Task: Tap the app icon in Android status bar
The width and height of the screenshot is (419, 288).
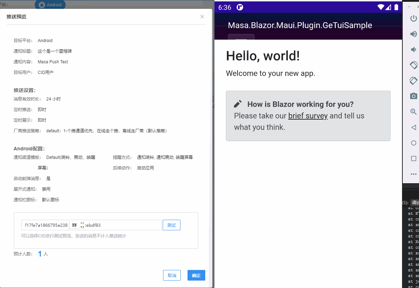Action: 240,7
